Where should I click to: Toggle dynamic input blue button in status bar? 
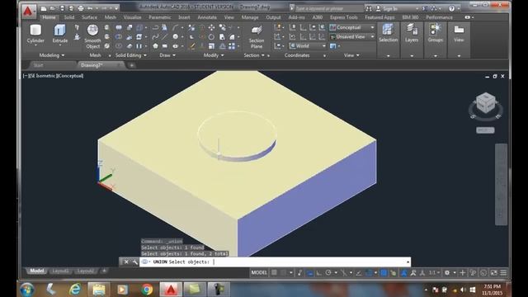coord(309,273)
